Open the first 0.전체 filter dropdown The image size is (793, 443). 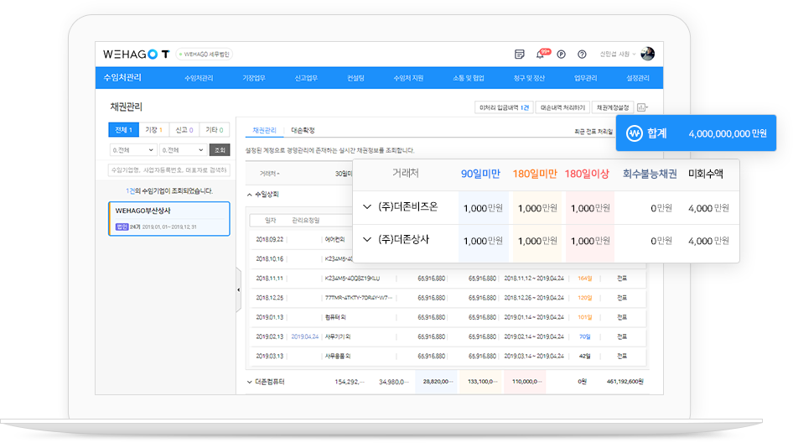[x=132, y=150]
